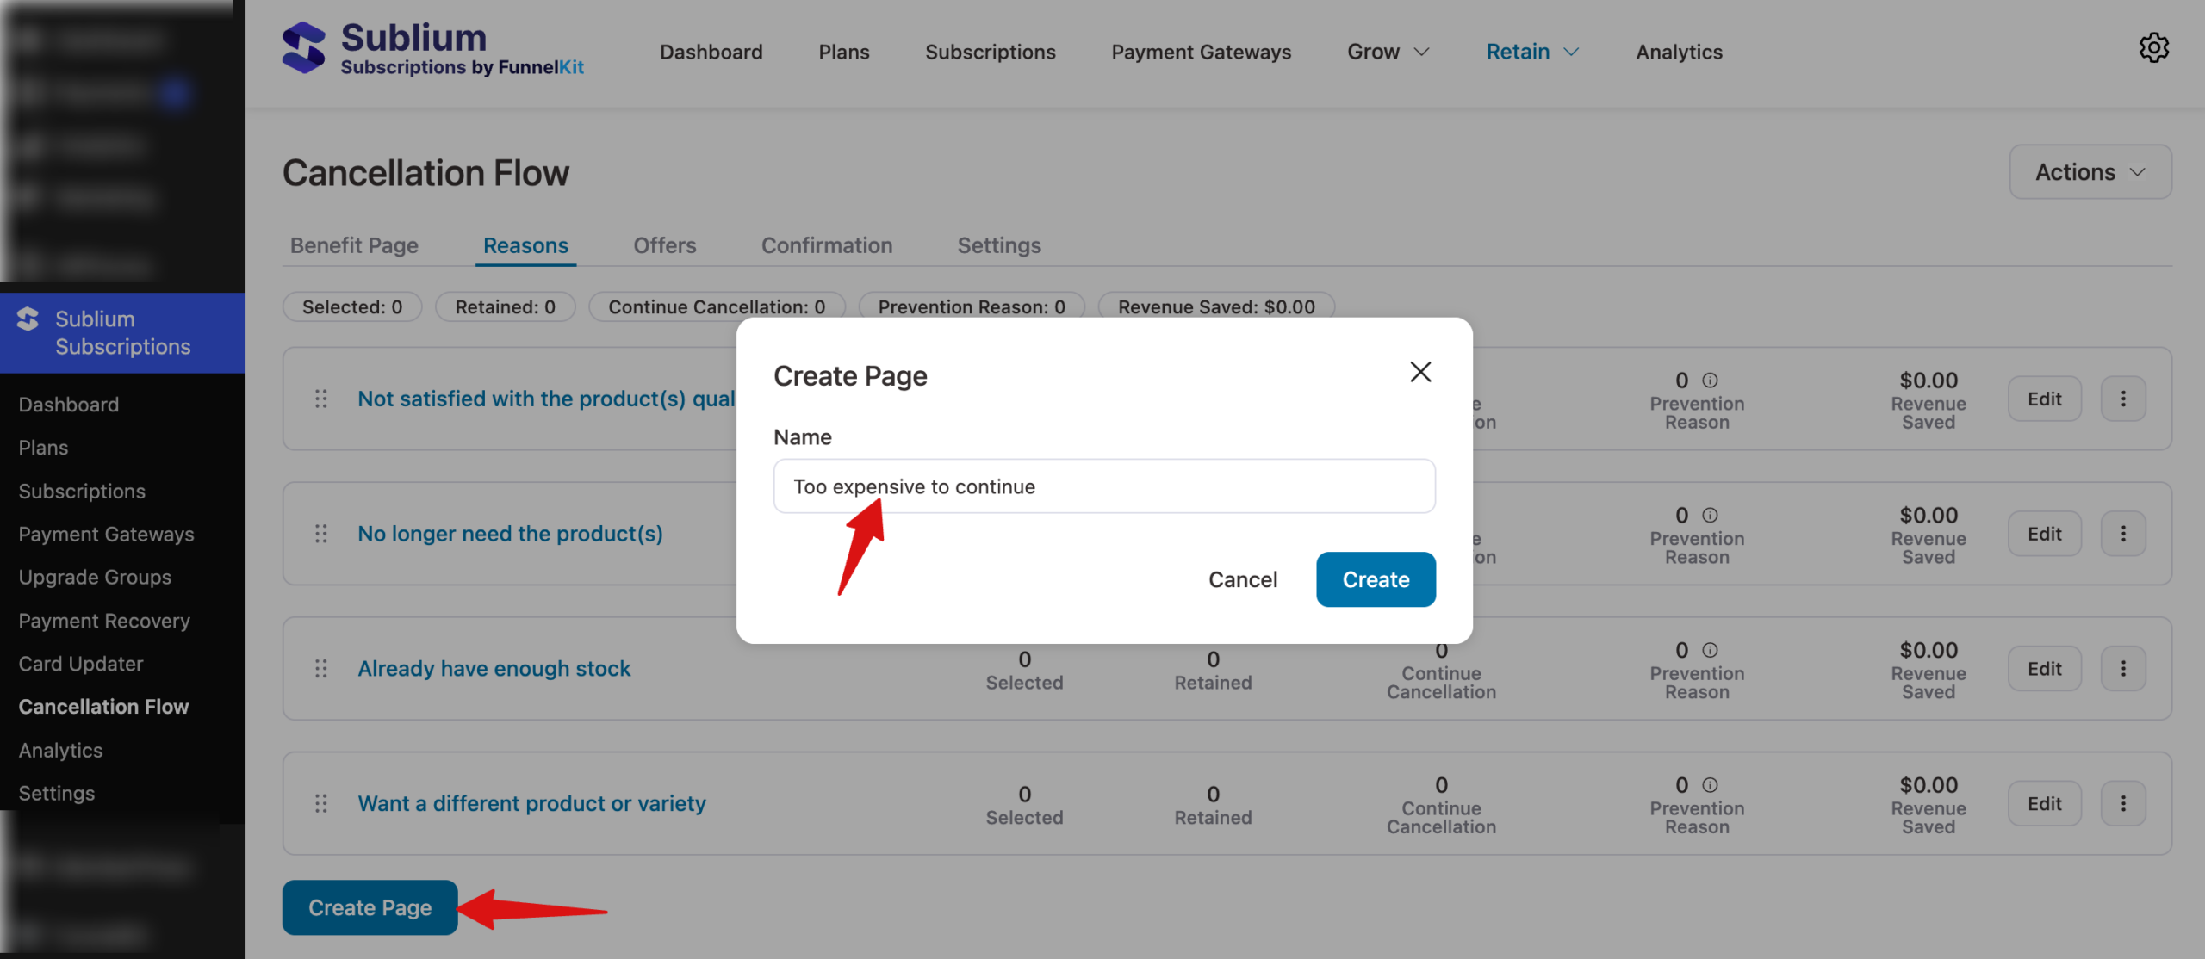
Task: Grab drag handle for "Already have enough stock"
Action: coord(321,669)
